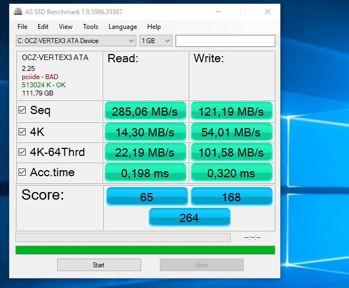Open the Edit menu
The height and width of the screenshot is (288, 349).
click(43, 27)
